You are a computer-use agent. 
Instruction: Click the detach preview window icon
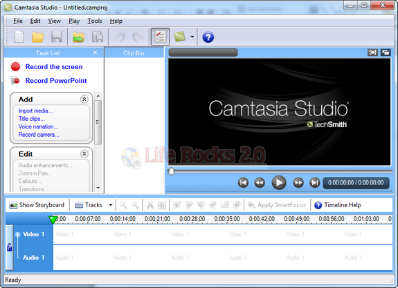[386, 52]
